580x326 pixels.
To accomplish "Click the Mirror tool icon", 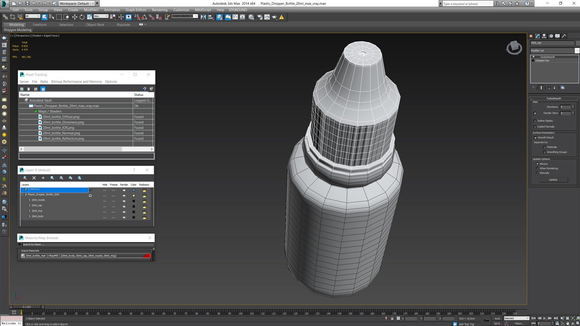I will pos(203,17).
